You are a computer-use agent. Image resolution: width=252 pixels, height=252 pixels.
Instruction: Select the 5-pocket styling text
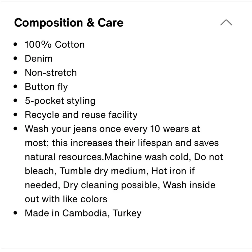pyautogui.click(x=60, y=101)
